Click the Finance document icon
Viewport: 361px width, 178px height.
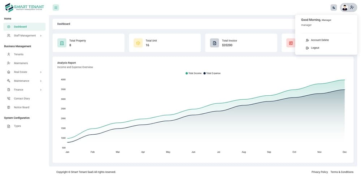tap(9, 90)
